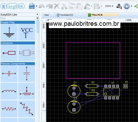Open the component search icon with magnifier
The width and height of the screenshot is (138, 122).
click(119, 6)
